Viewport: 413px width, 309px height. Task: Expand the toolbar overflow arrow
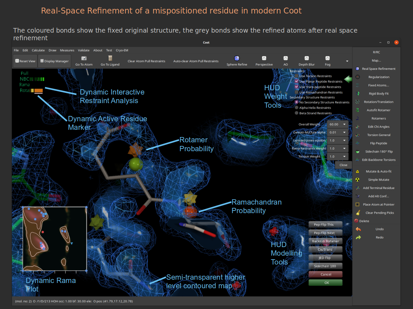347,61
